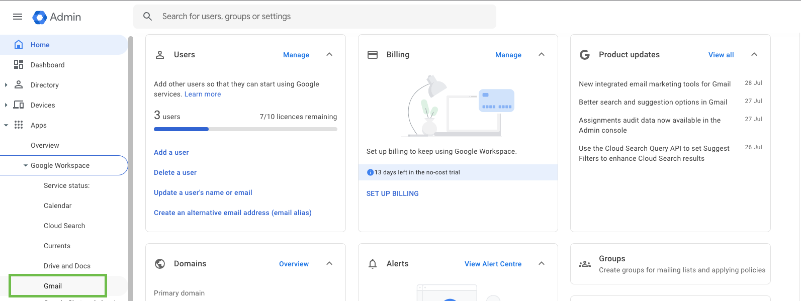Viewport: 801px width, 301px height.
Task: Open the main hamburger menu
Action: (18, 17)
